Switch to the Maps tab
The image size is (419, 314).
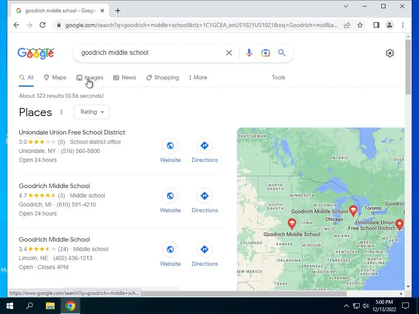coord(55,77)
